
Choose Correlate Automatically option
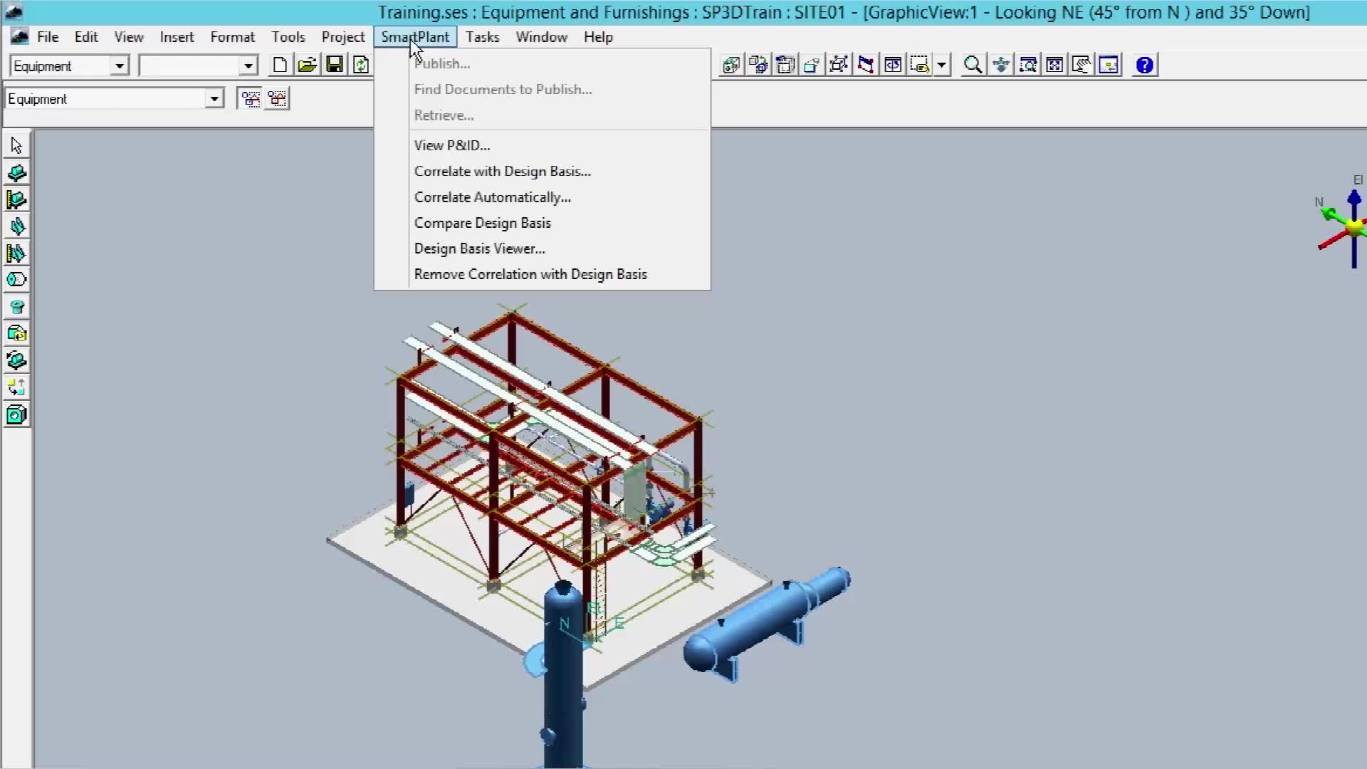492,197
